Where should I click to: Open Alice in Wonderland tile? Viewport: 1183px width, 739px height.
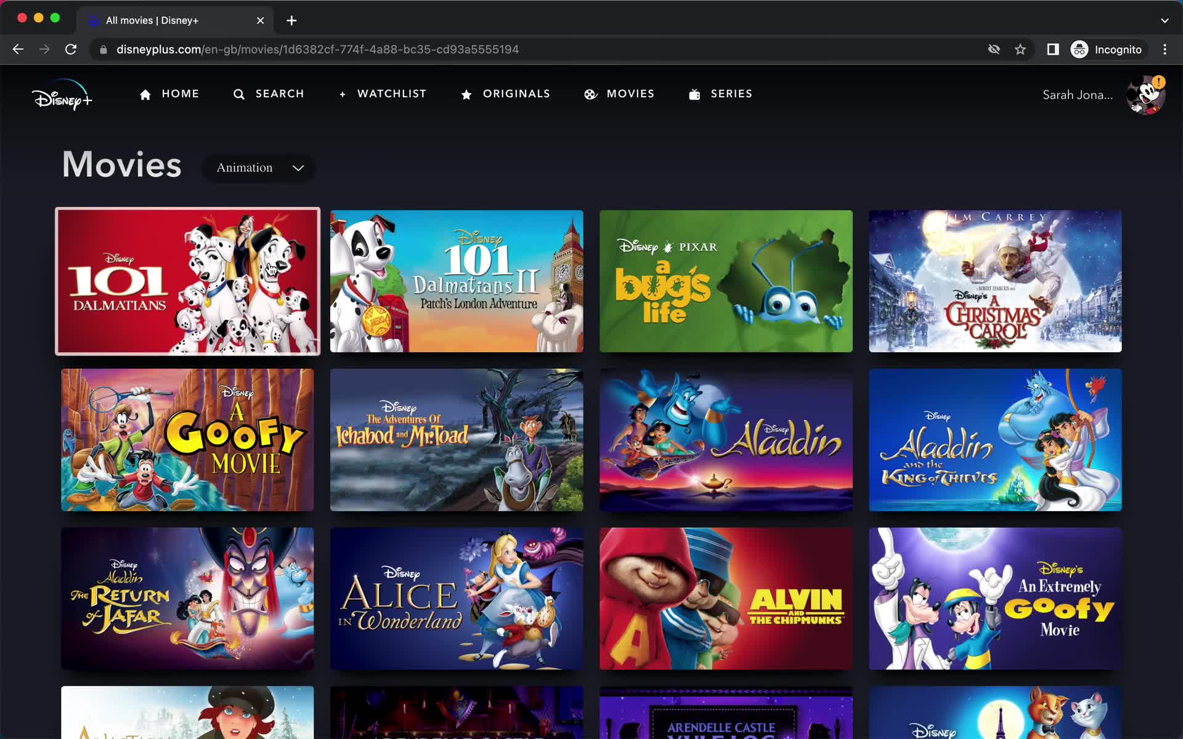pyautogui.click(x=457, y=599)
